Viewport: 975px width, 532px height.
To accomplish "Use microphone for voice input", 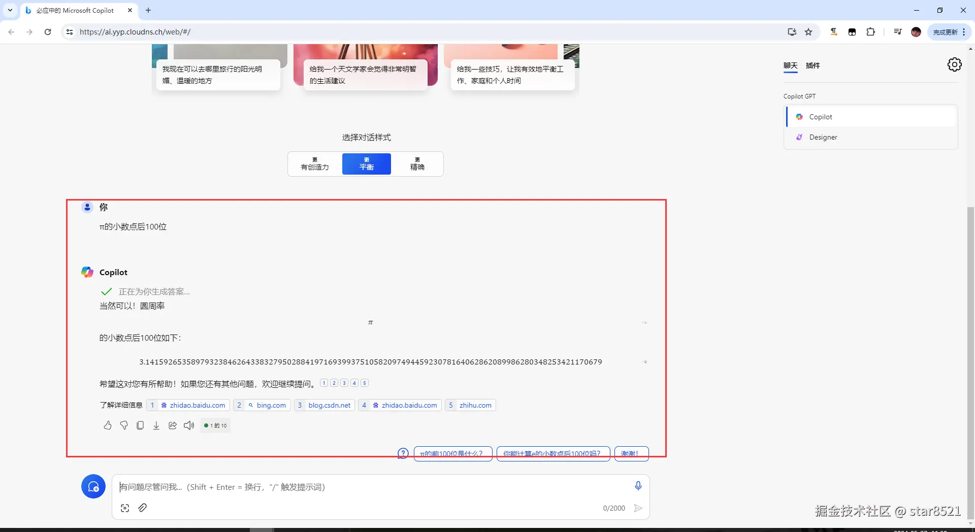I will (638, 486).
